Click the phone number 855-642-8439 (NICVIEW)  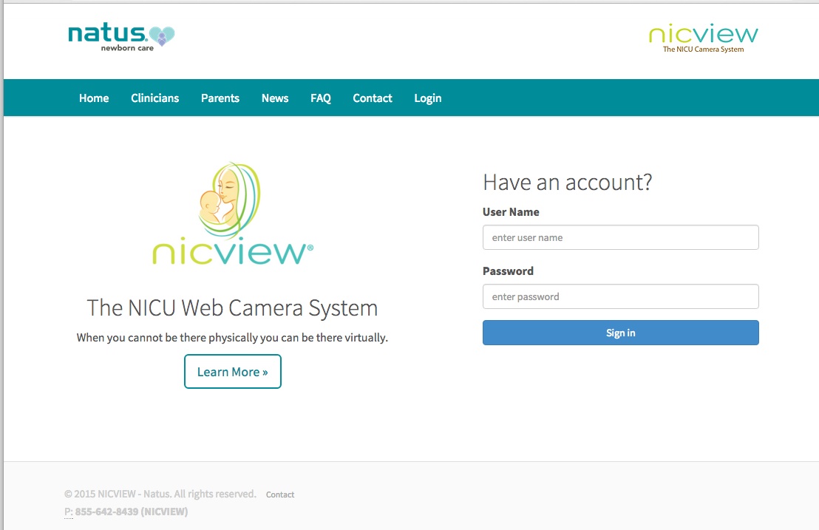coord(131,512)
